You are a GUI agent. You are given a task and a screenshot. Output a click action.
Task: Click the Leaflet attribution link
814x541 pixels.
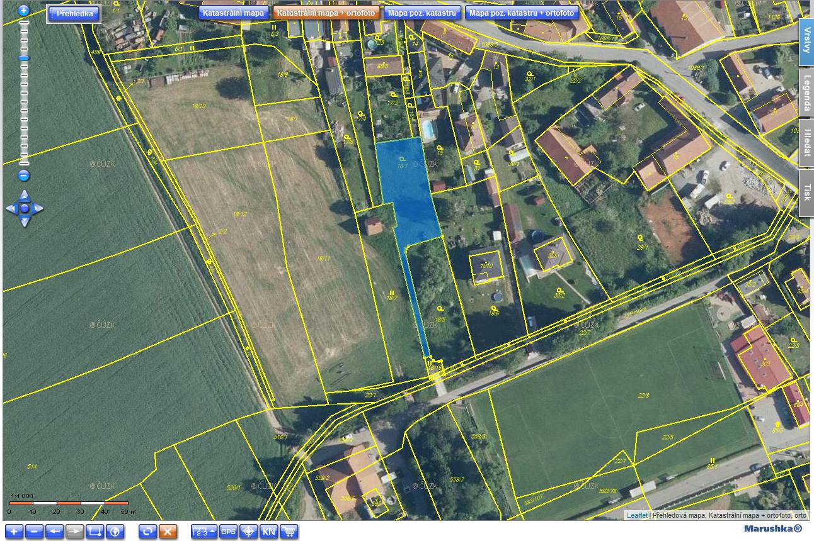pyautogui.click(x=636, y=515)
